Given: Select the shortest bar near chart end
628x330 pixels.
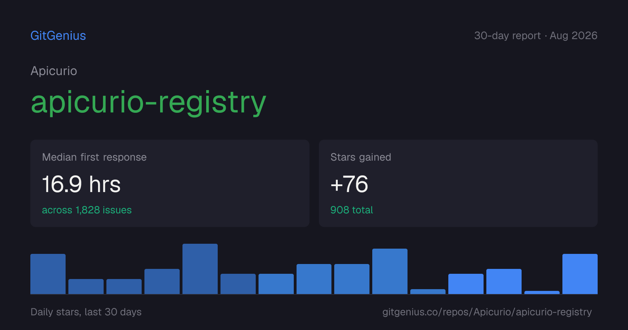Looking at the screenshot, I should coord(542,292).
